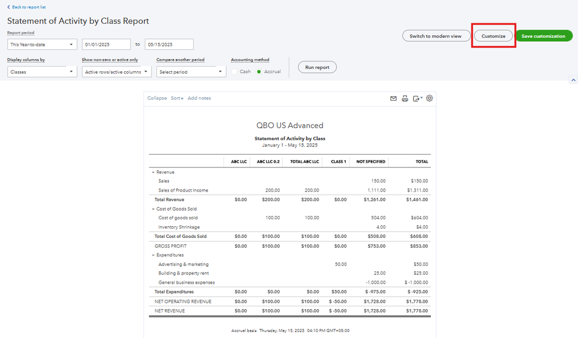
Task: Click the back arrow to report list
Action: (x=9, y=7)
